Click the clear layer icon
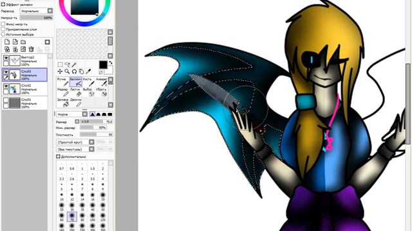 point(23,49)
